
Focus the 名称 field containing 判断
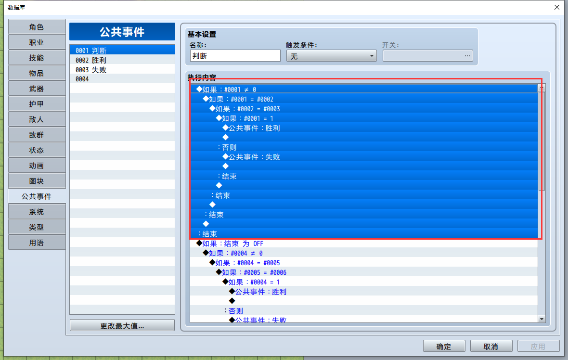click(x=235, y=56)
